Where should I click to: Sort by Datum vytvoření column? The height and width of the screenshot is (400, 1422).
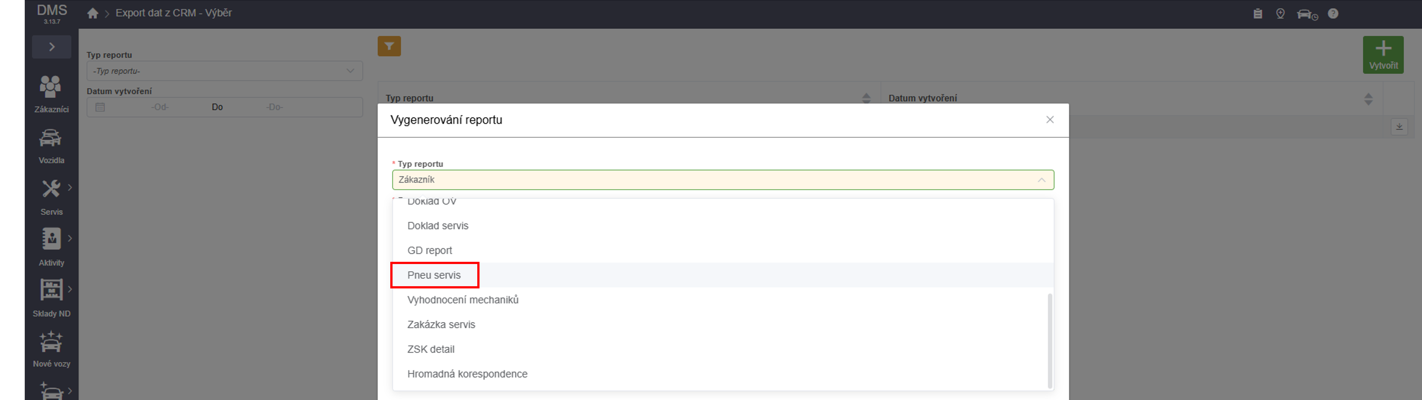tap(1368, 99)
